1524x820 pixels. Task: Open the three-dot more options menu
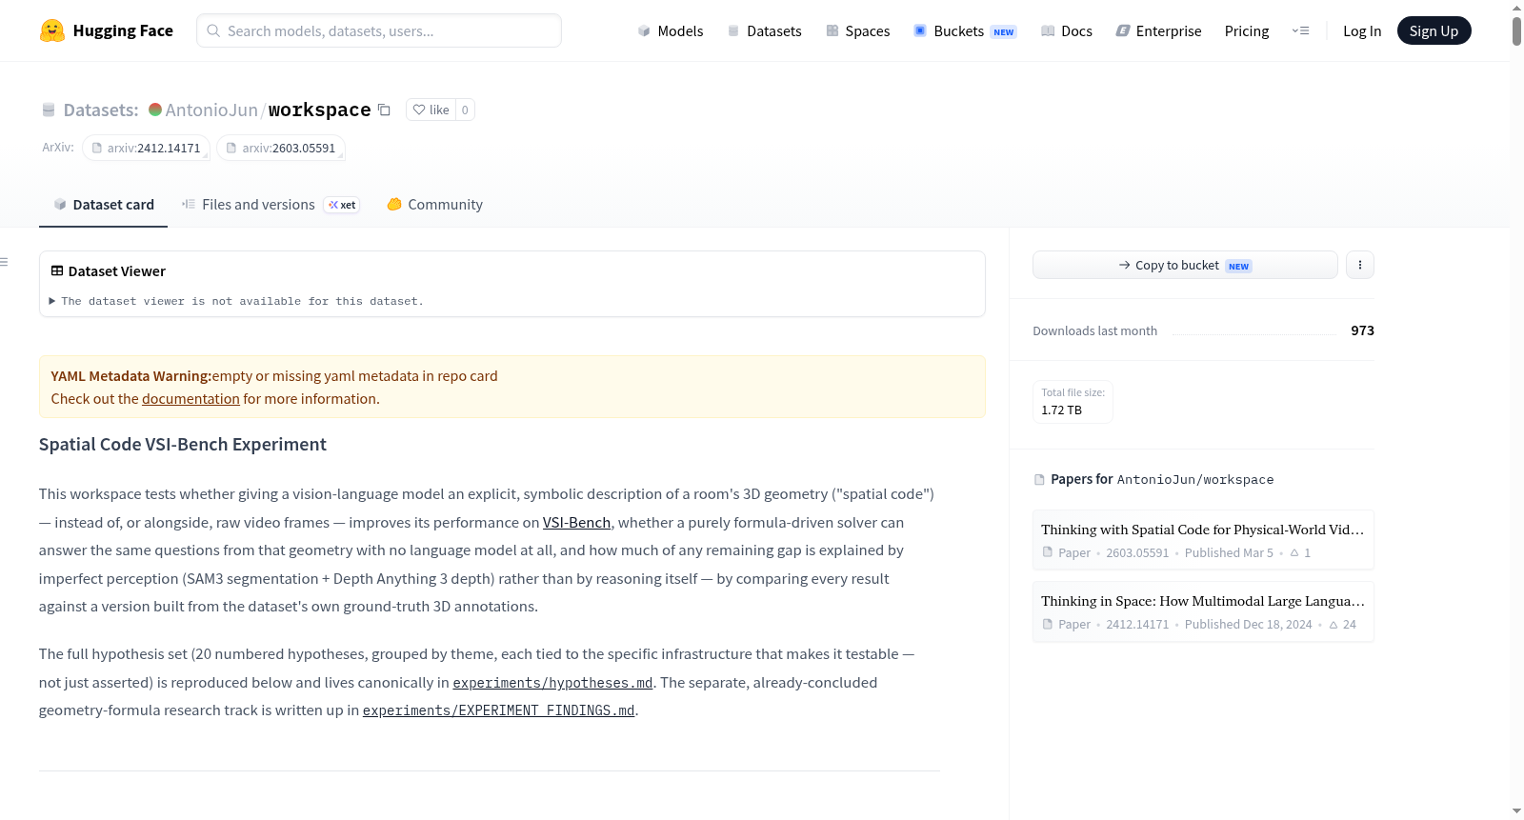(1360, 265)
